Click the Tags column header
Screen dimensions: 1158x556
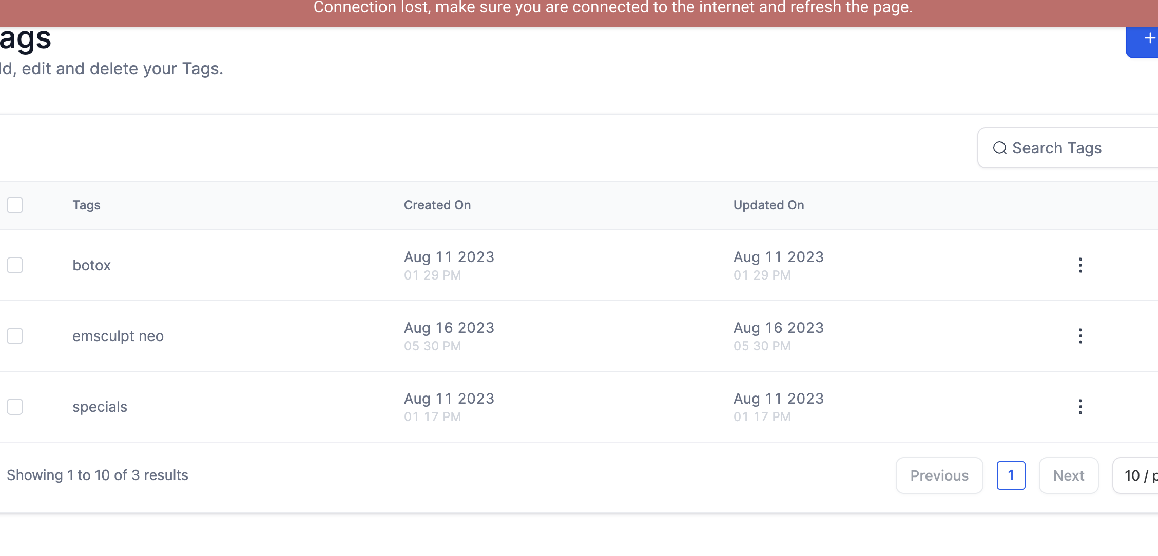pos(86,205)
